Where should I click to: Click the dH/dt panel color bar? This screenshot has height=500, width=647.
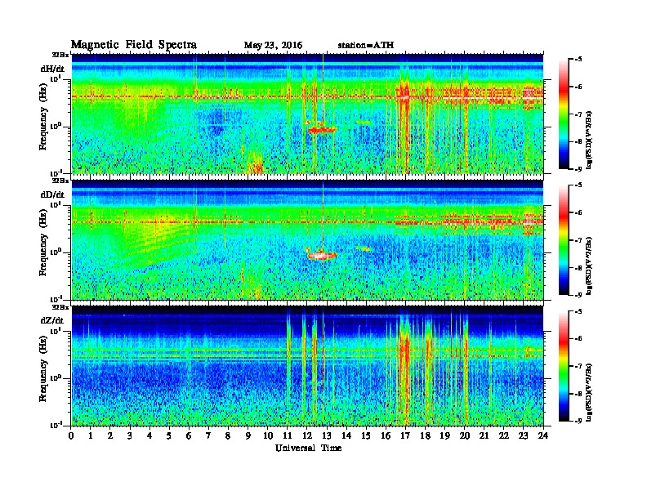(564, 114)
